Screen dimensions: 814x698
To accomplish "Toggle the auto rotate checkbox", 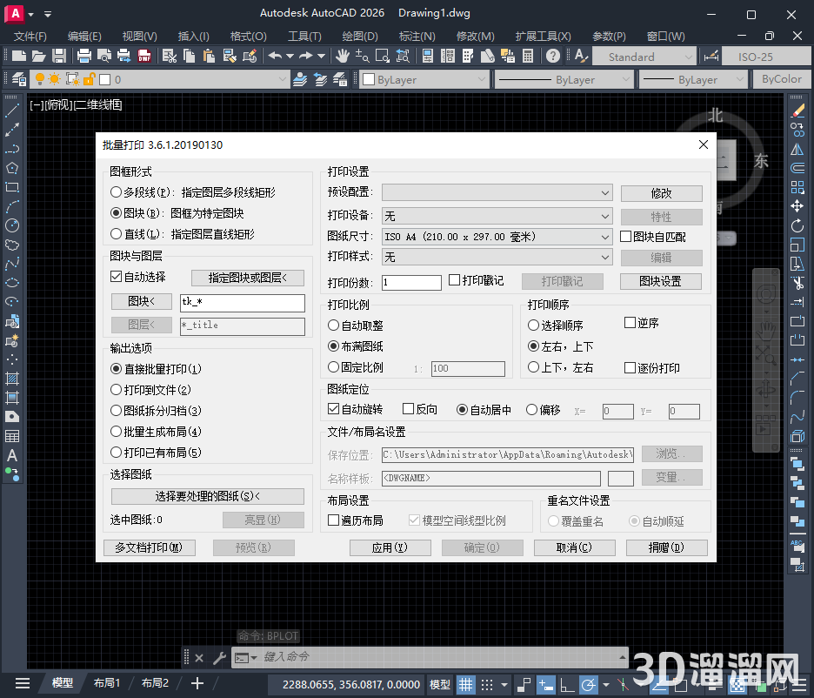I will pos(334,409).
